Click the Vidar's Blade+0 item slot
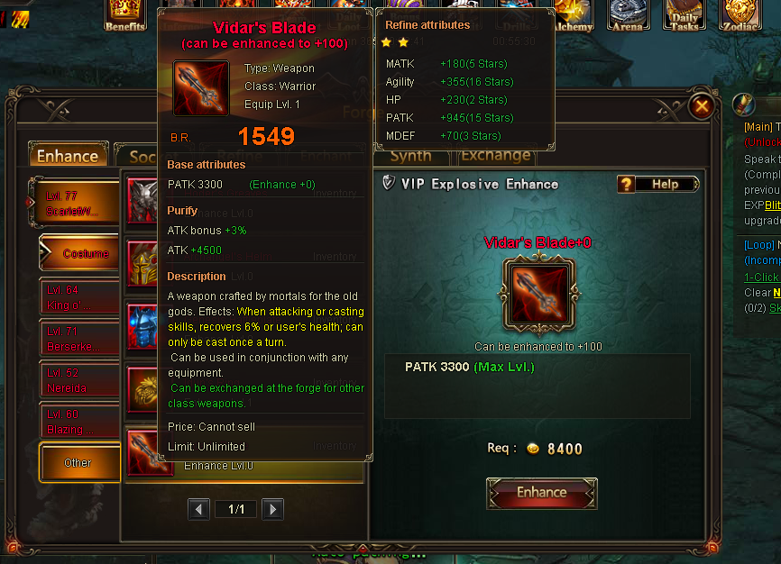781x564 pixels. pos(539,295)
